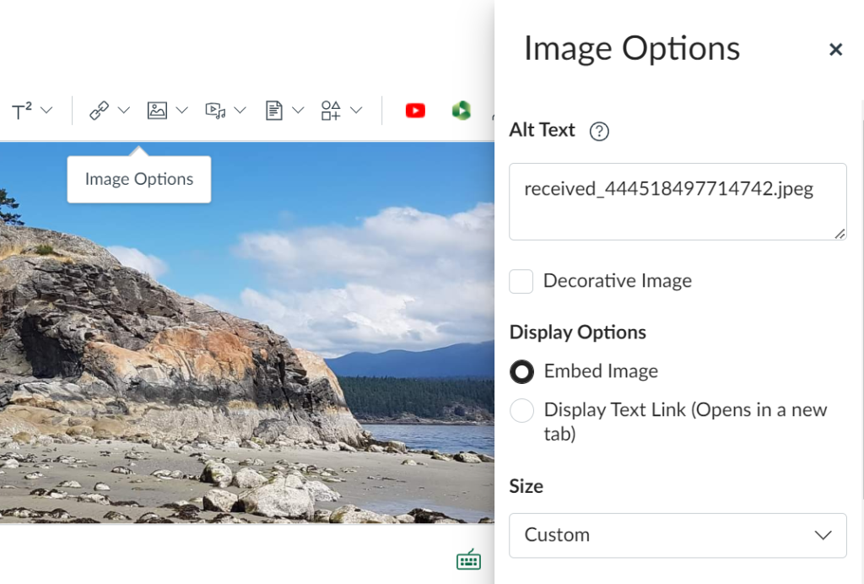Click into the Alt Text field
Screen dimensions: 864x584
(678, 202)
